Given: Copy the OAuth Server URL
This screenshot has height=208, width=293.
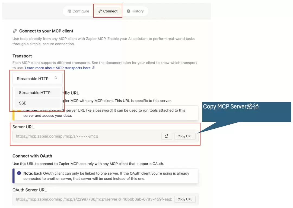Looking at the screenshot, I should [185, 199].
